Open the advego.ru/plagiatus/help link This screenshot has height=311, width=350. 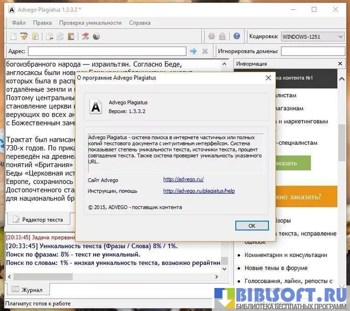pos(199,191)
